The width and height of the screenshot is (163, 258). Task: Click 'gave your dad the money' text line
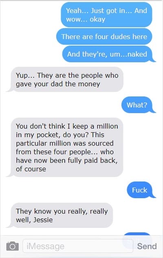tap(58, 84)
